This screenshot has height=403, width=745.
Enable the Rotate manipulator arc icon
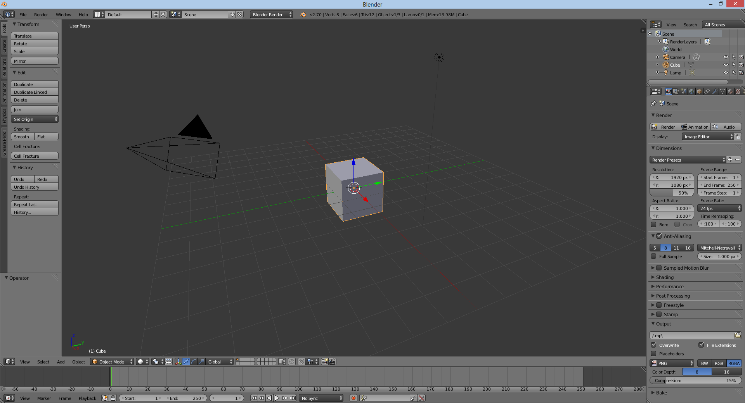(x=194, y=362)
